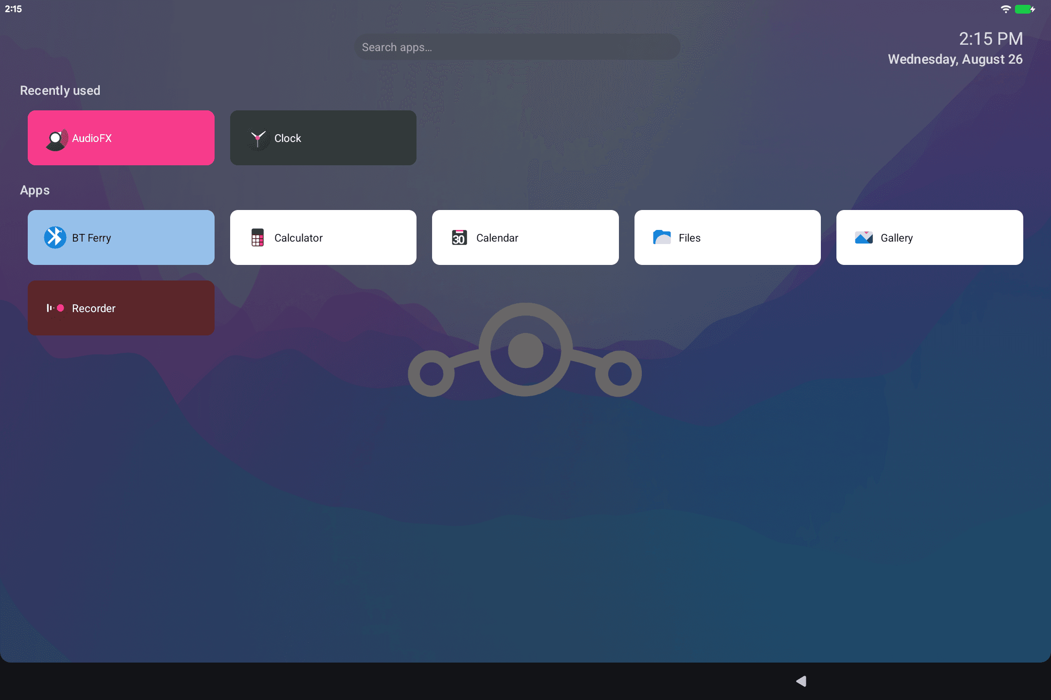Click the Files label
1051x700 pixels.
[689, 238]
